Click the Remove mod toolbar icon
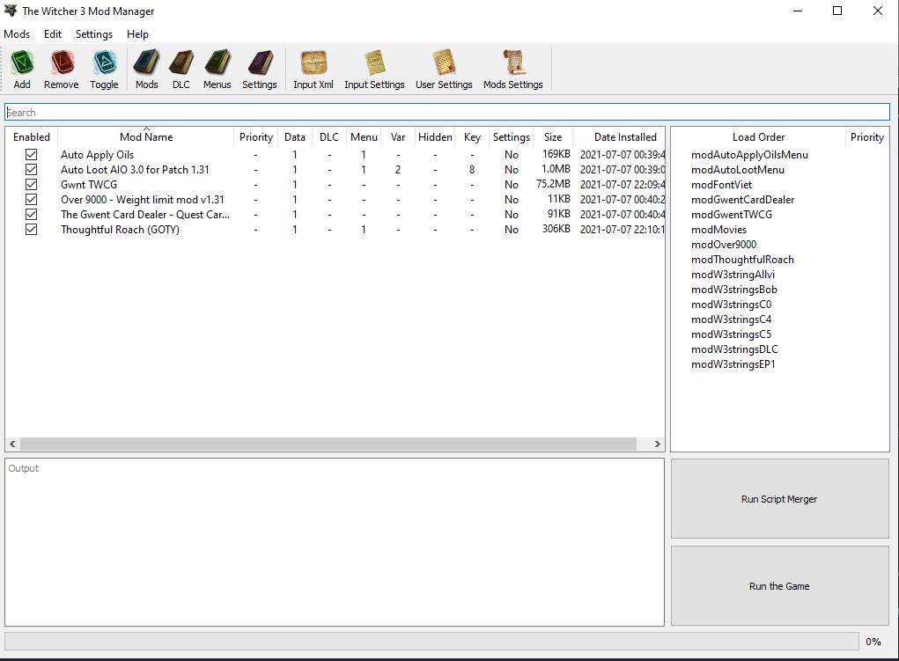The height and width of the screenshot is (661, 899). [x=62, y=64]
